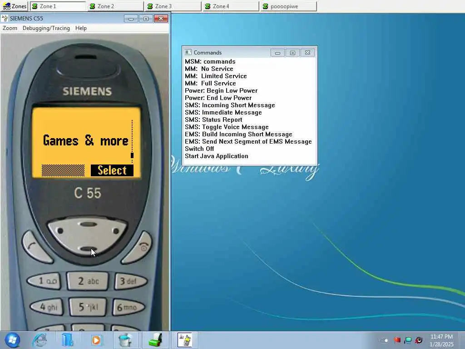Click the phone's green call key
The height and width of the screenshot is (349, 465).
pos(37,248)
